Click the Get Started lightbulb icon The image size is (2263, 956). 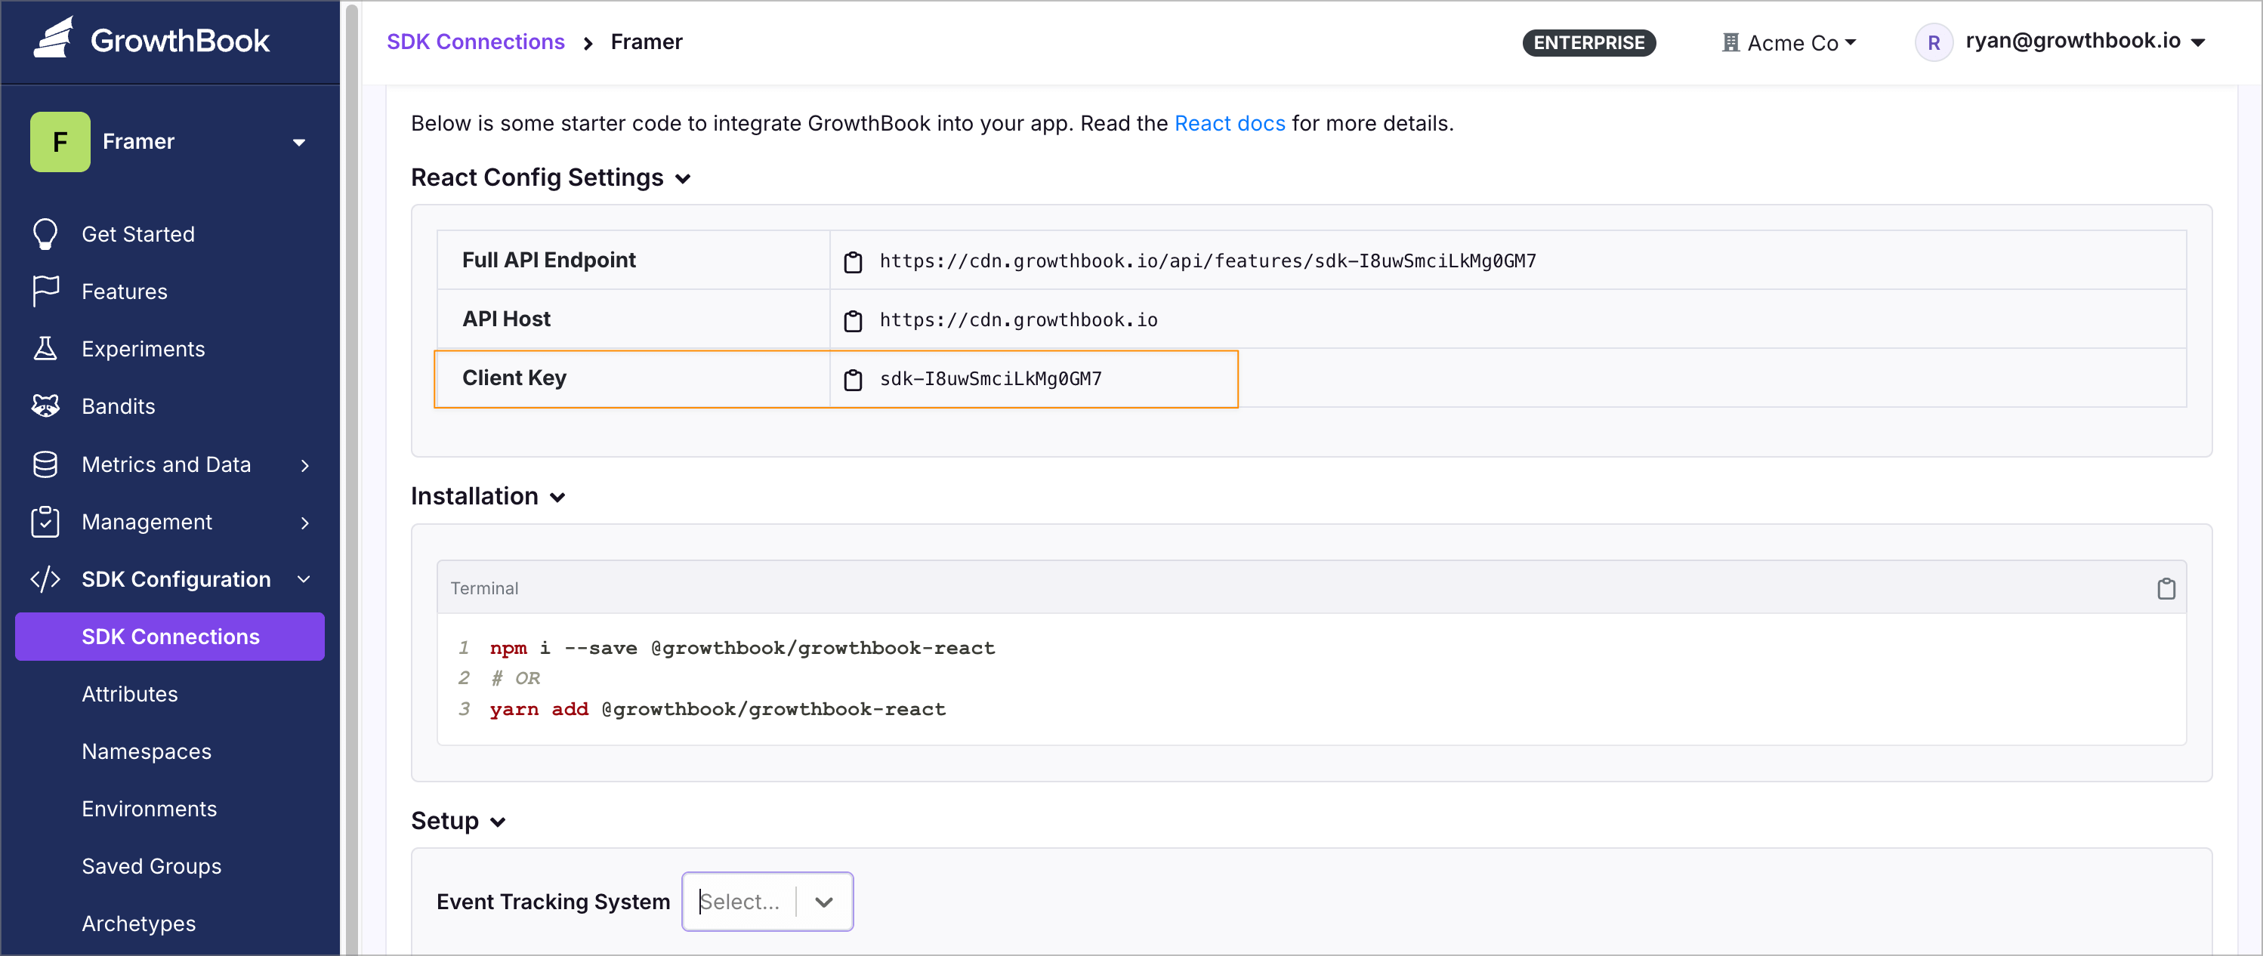(45, 234)
